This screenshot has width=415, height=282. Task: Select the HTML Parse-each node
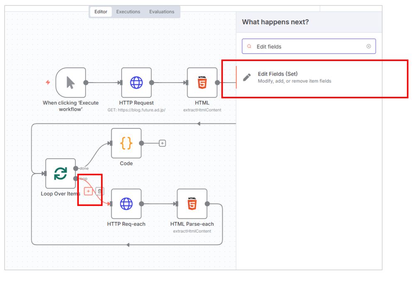pos(192,204)
